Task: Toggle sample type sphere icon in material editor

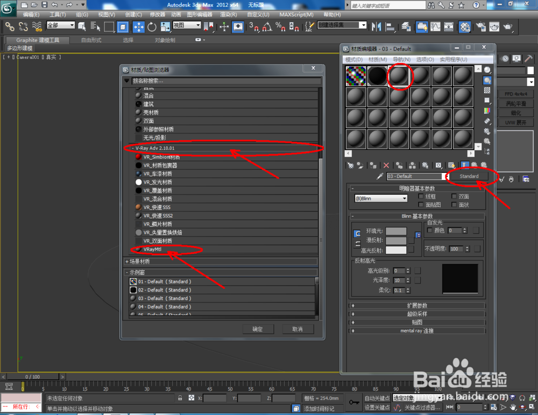Action: coord(487,70)
